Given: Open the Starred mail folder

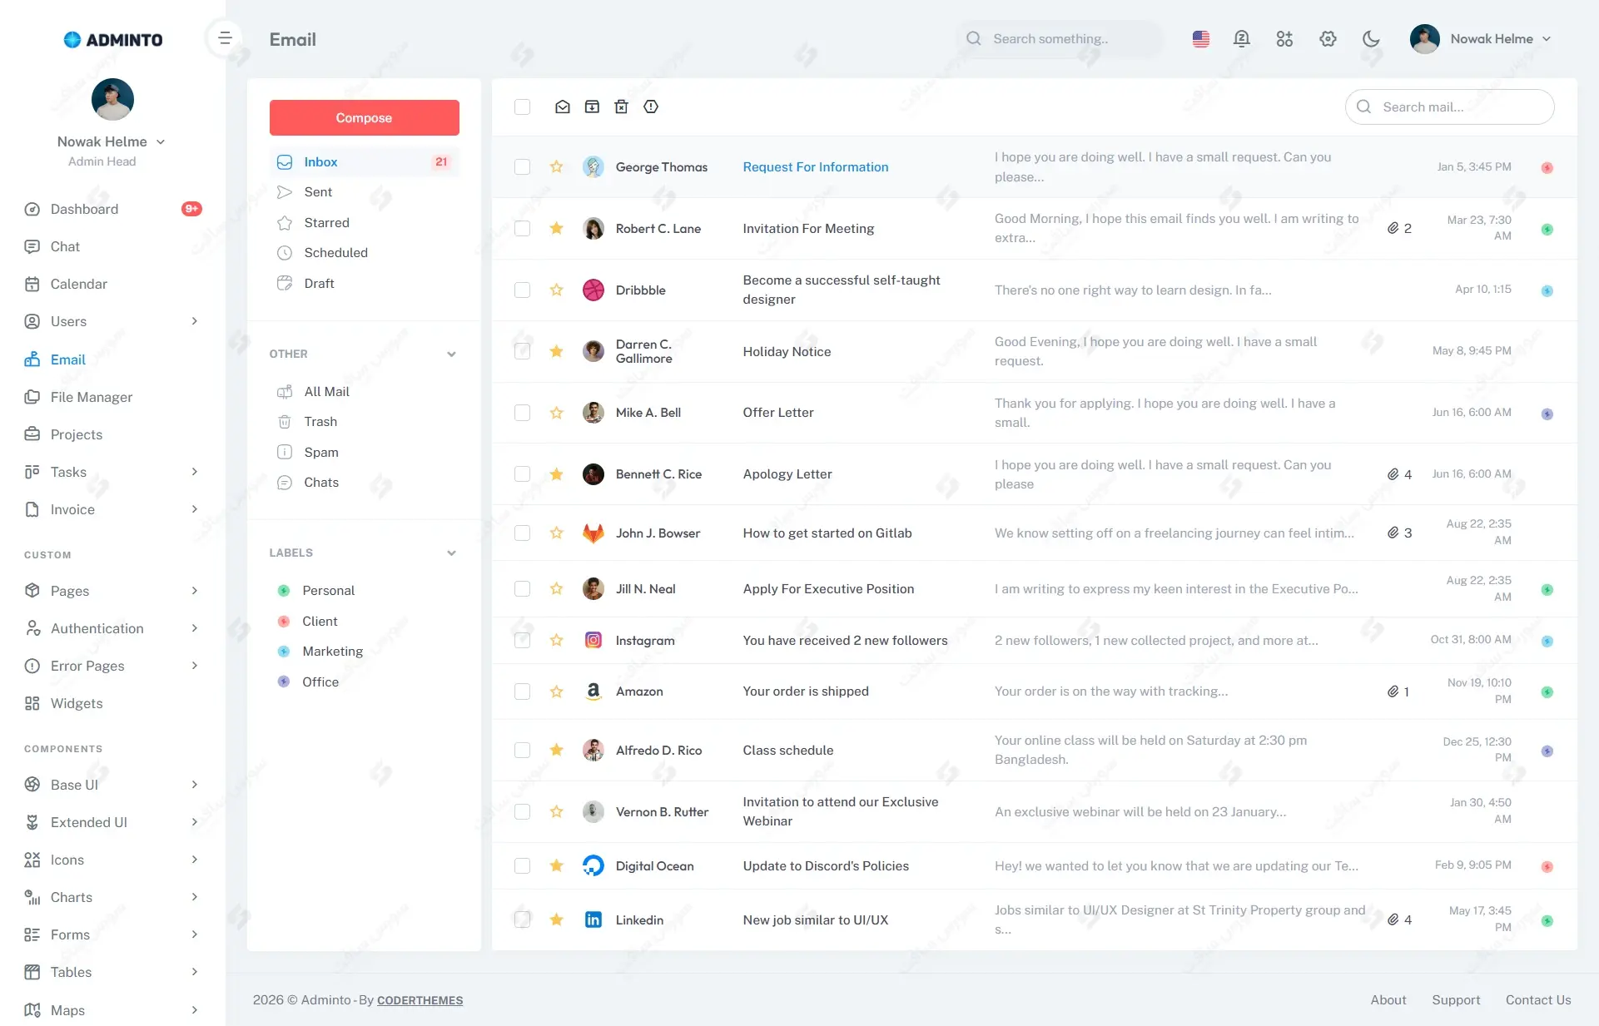Looking at the screenshot, I should [326, 223].
